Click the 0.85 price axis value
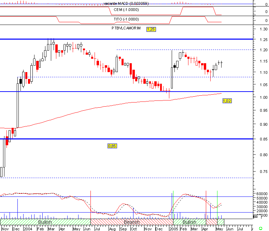Image resolution: width=269 pixels, height=231 pixels. 264,139
